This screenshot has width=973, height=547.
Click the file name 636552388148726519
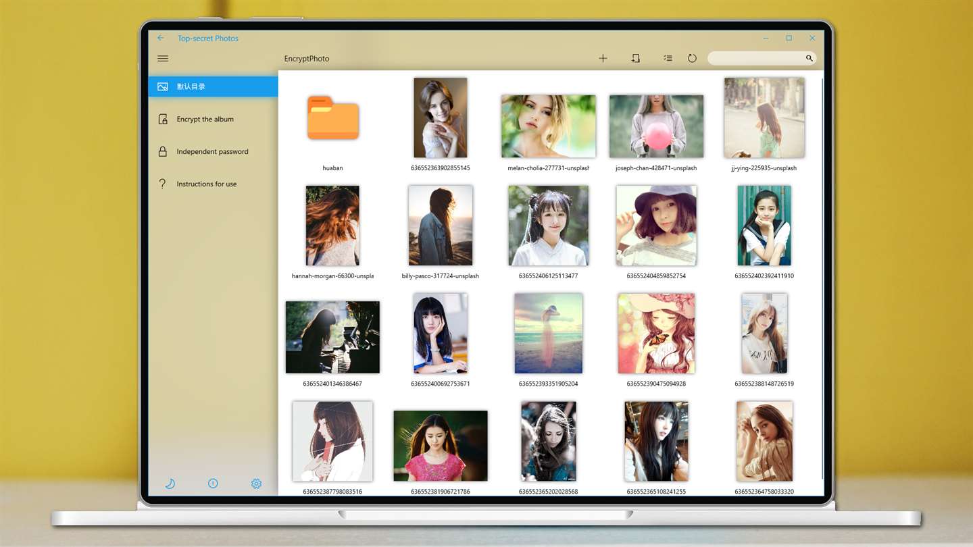764,384
